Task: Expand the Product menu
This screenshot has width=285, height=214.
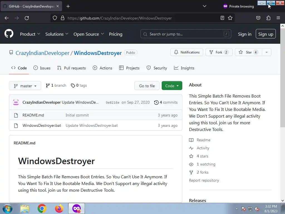Action: click(30, 34)
